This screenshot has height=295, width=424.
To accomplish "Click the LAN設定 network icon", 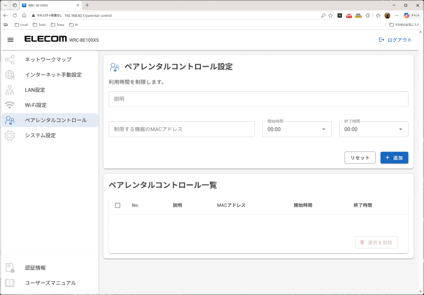I will click(10, 90).
